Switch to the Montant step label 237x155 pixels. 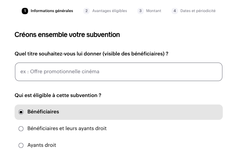154,11
